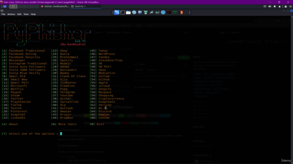This screenshot has height=164, width=293.
Task: Click the small icon above the File menu
Action: pyautogui.click(x=2, y=10)
